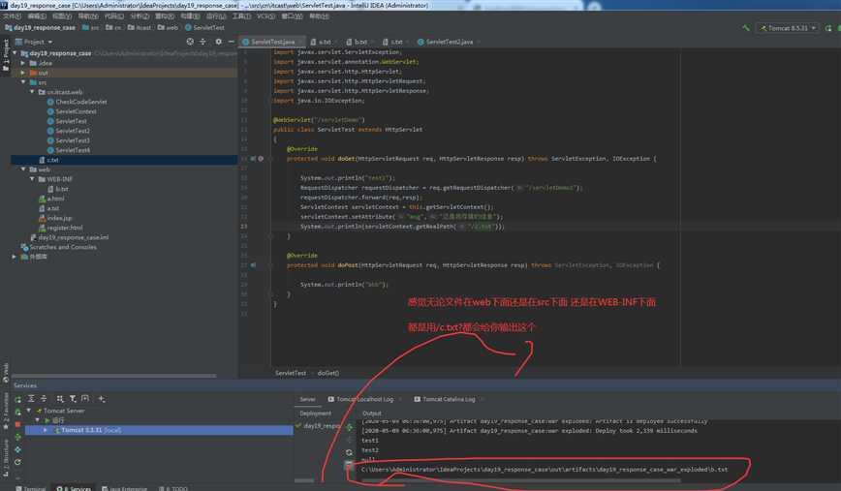Open the Project view selector dropdown
The image size is (841, 491).
(34, 42)
